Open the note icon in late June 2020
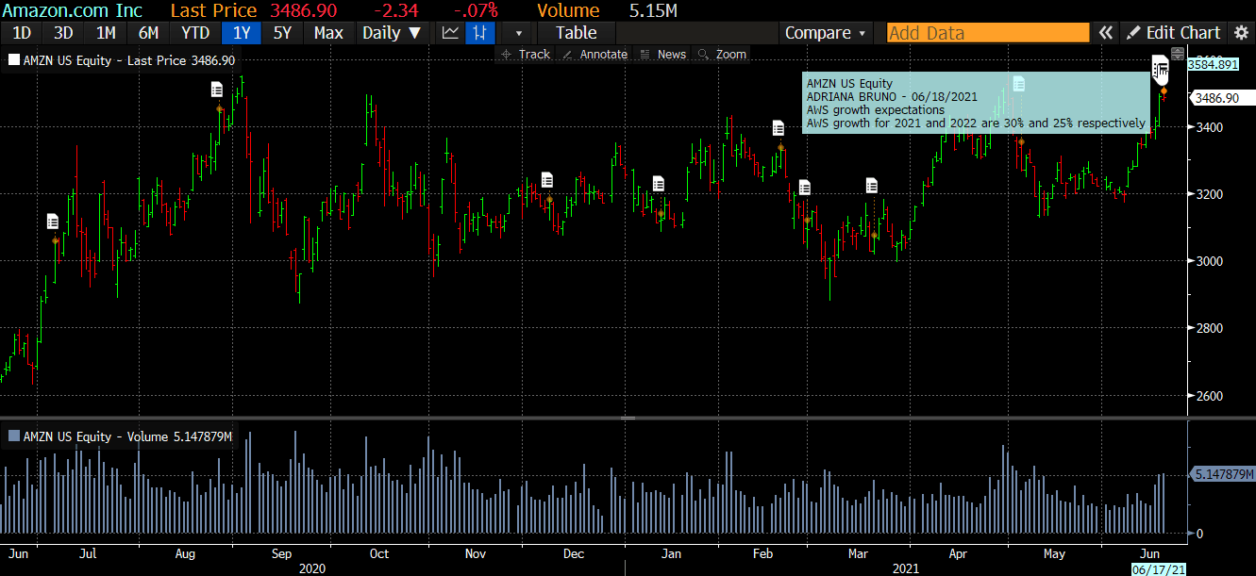The image size is (1256, 576). point(53,222)
